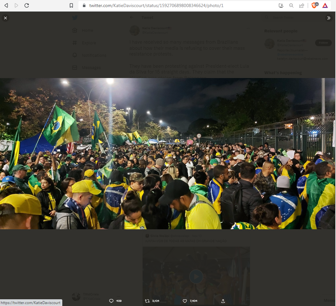Open the Brave Shields lion icon
336x306 pixels.
(314, 5)
